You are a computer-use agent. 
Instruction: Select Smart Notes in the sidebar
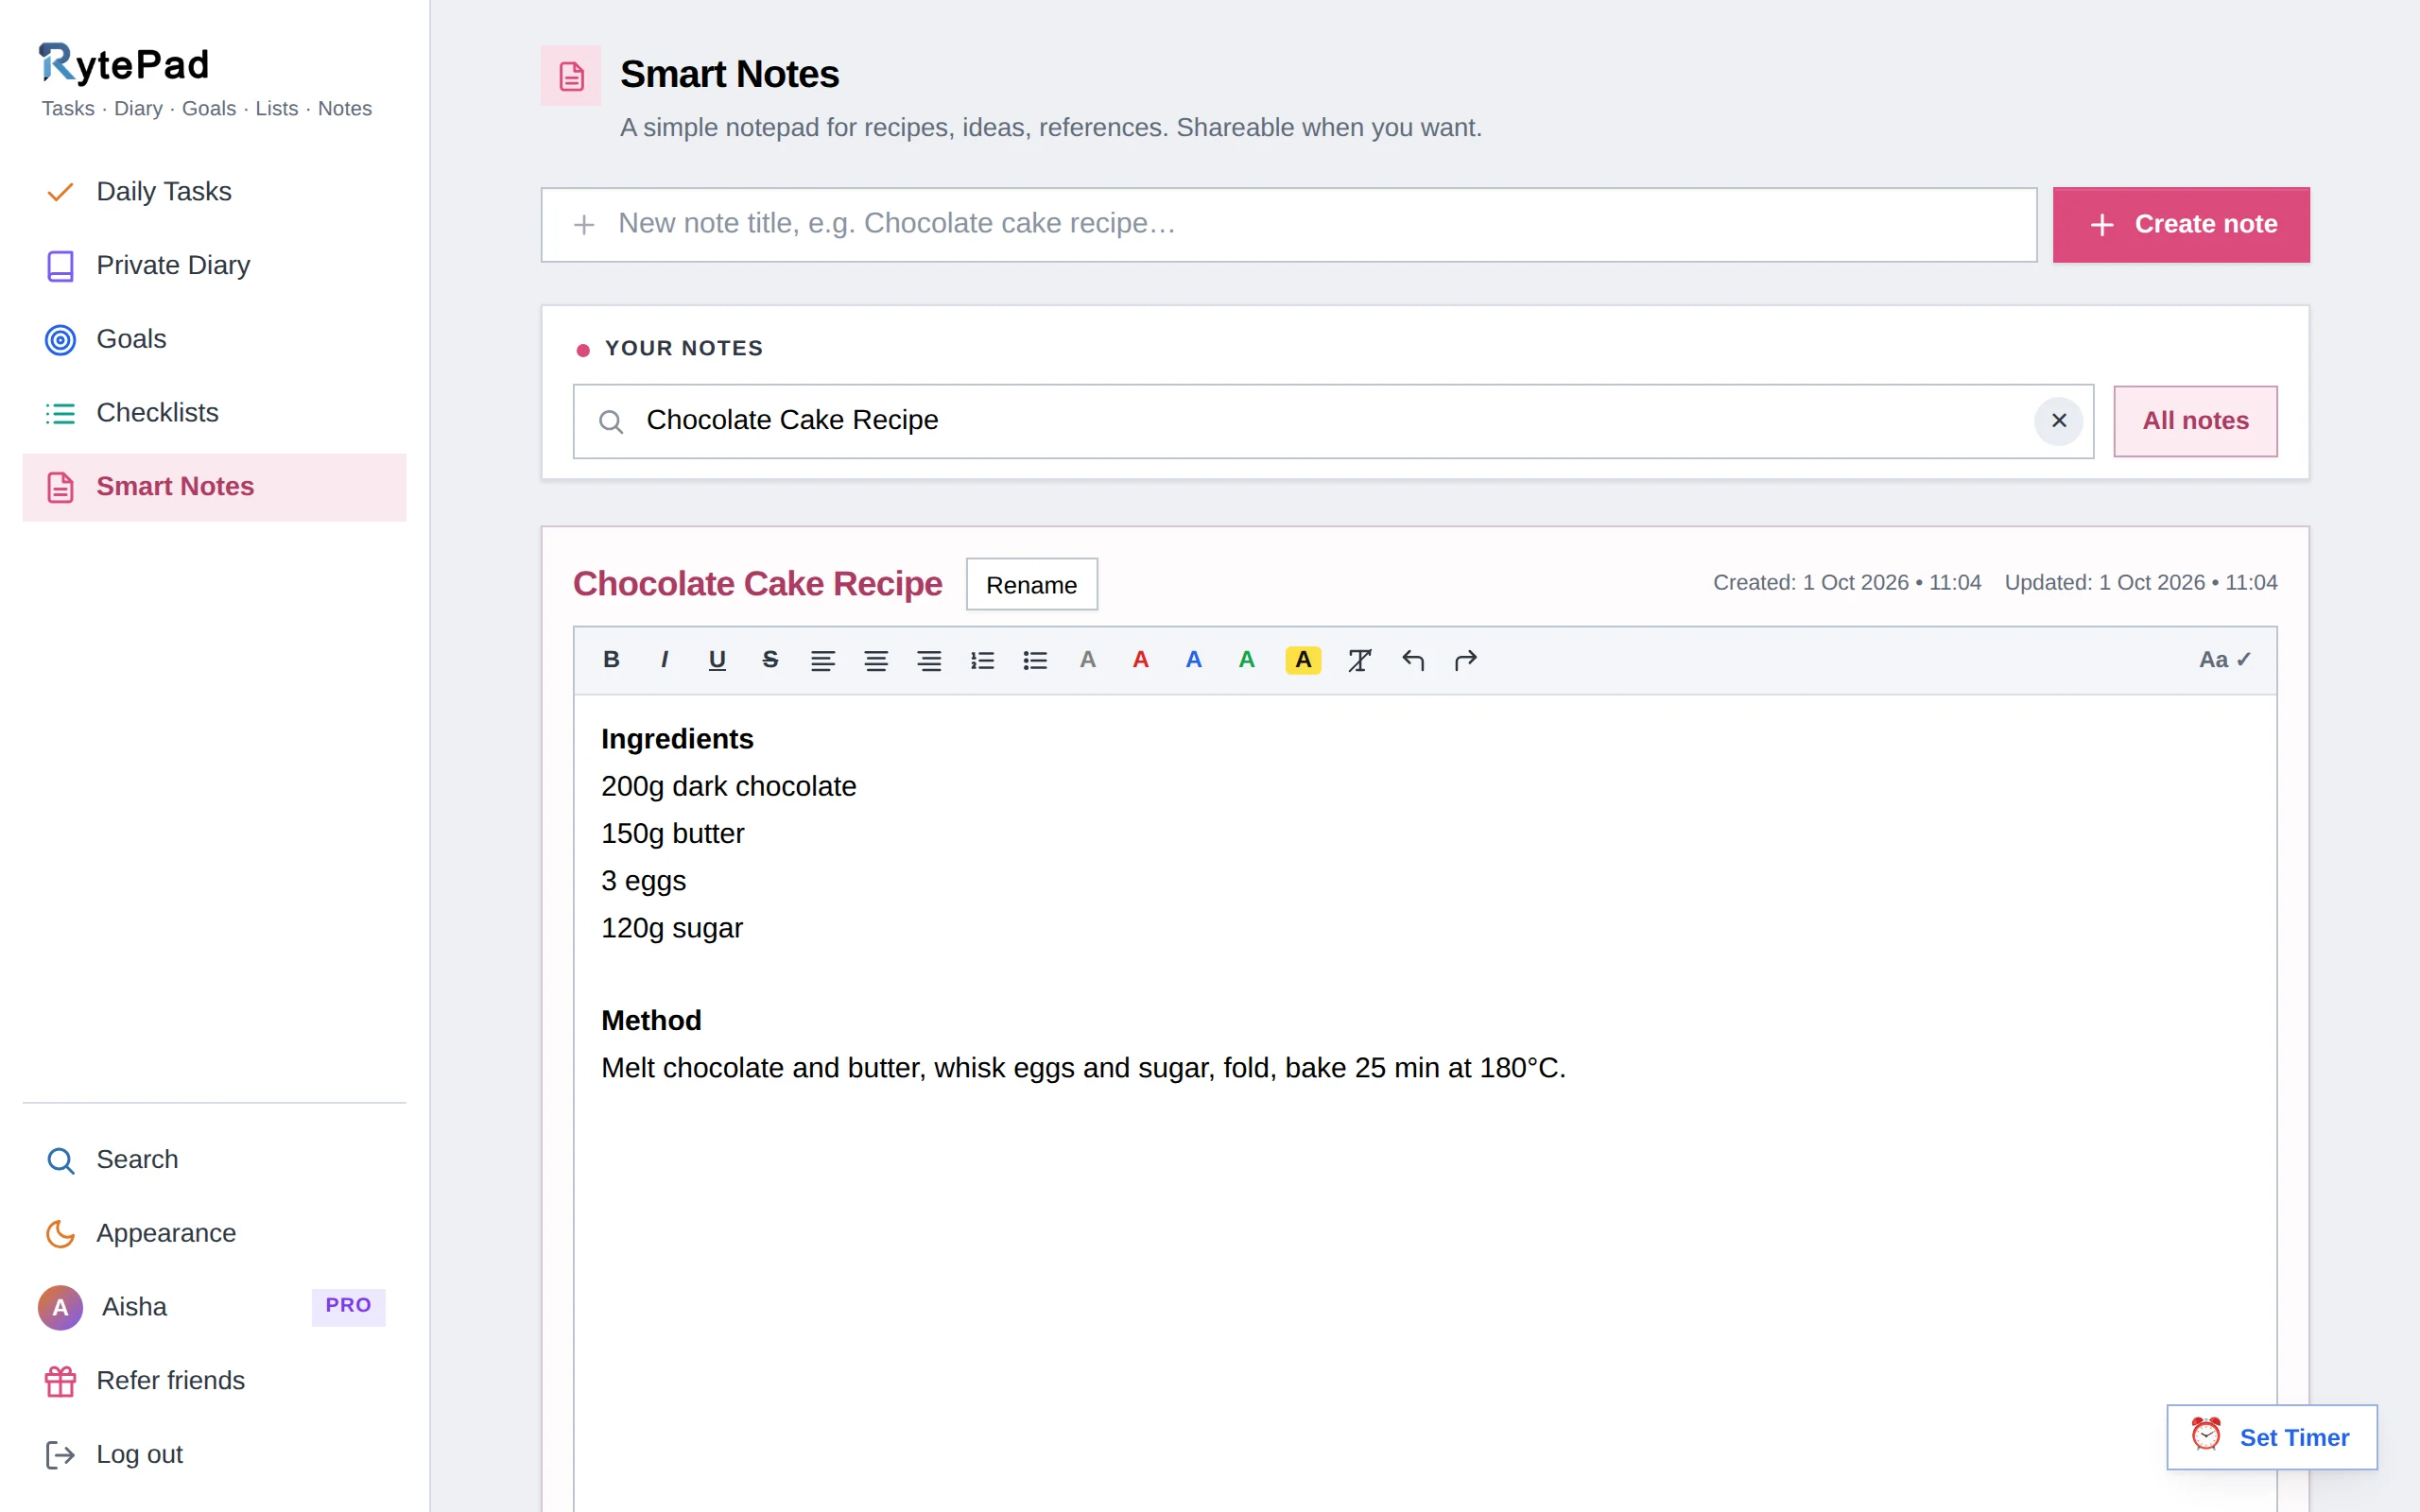point(214,487)
